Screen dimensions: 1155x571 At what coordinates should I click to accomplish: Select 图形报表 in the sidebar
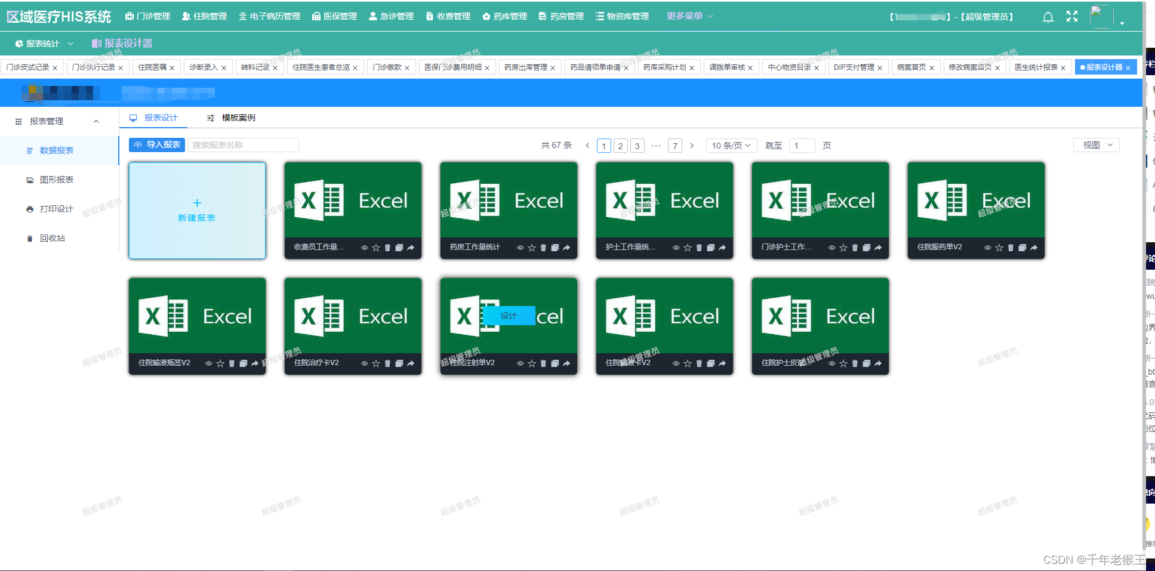pos(57,180)
